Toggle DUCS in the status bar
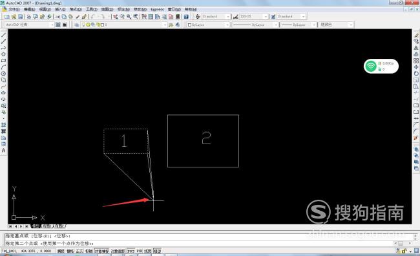The width and height of the screenshot is (420, 256). tap(131, 251)
